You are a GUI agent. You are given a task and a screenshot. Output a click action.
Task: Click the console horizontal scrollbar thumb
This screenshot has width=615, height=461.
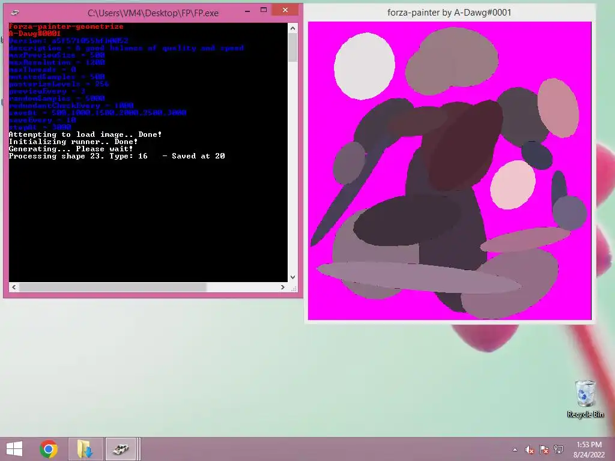[113, 288]
